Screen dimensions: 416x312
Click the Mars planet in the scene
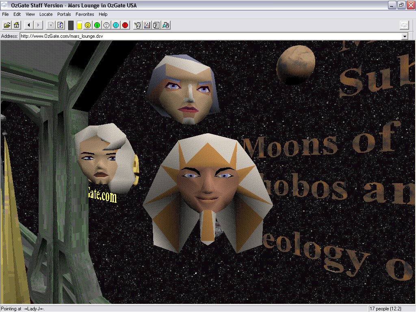point(295,64)
